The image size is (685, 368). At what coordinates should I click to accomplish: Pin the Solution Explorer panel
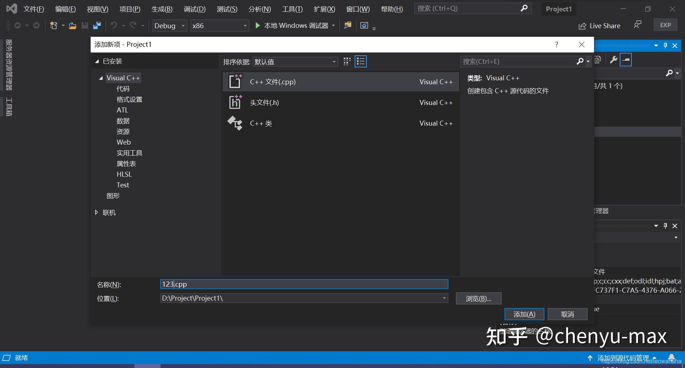tap(665, 45)
